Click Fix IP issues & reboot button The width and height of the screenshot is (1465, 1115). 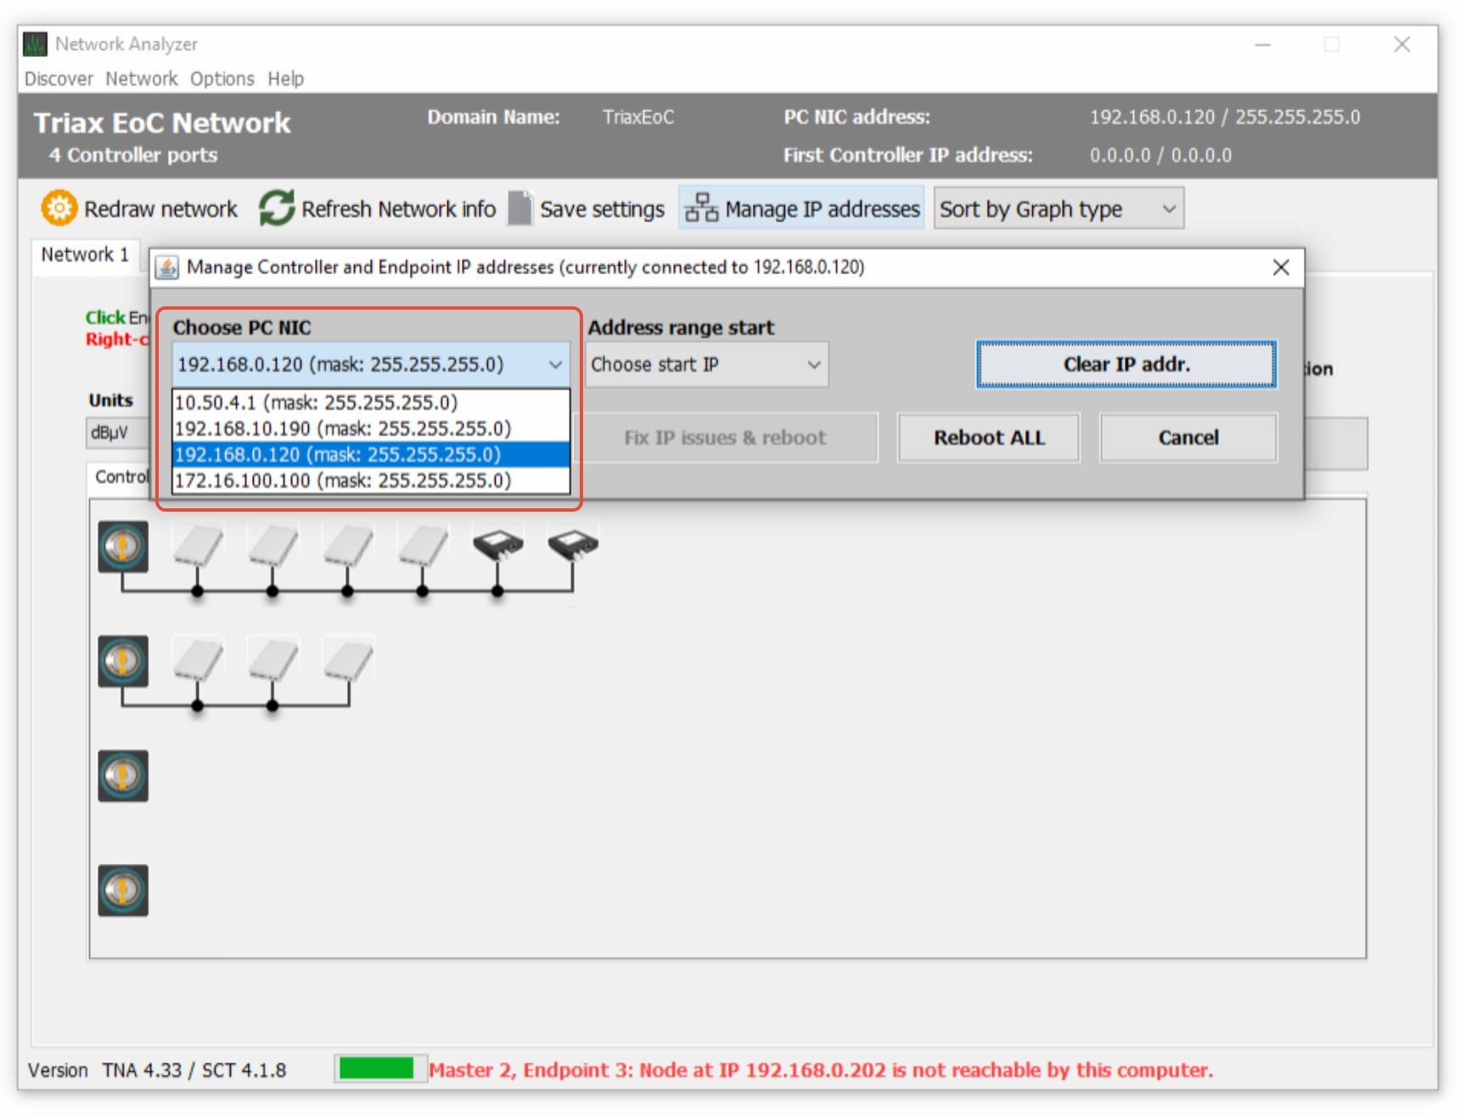tap(725, 438)
